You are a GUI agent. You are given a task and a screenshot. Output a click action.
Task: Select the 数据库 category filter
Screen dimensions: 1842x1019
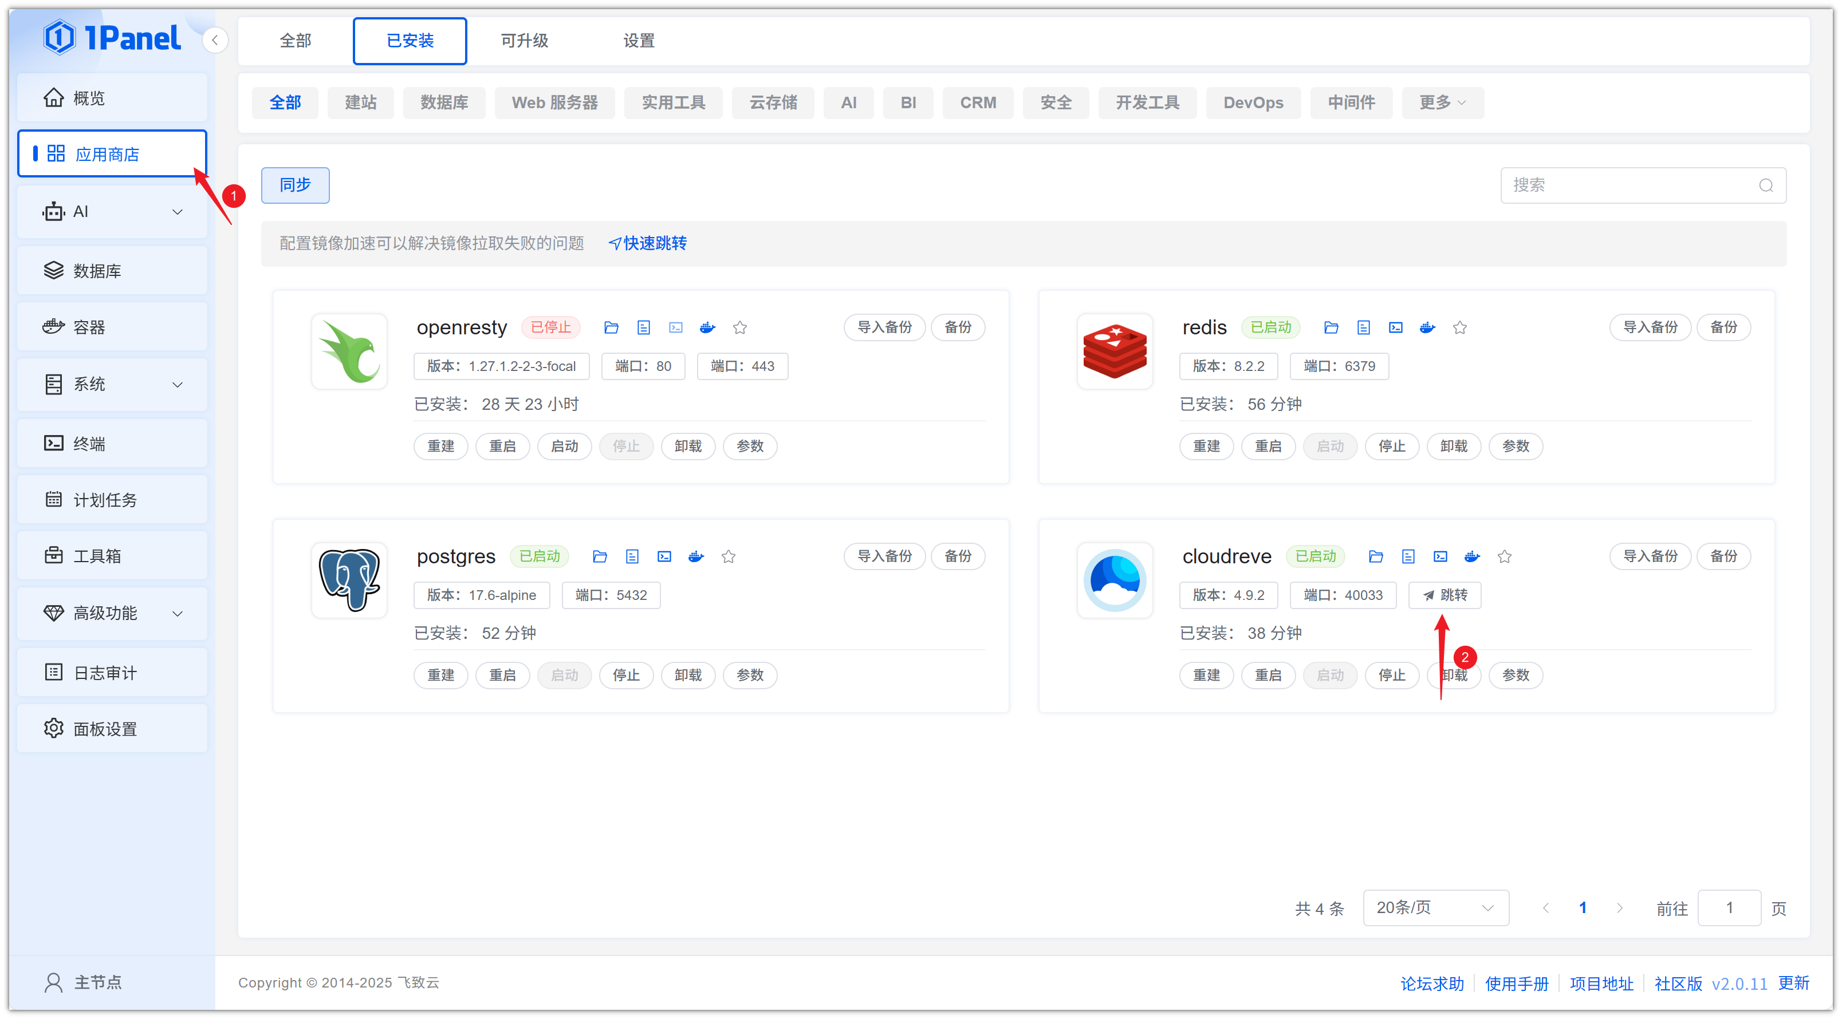coord(444,102)
